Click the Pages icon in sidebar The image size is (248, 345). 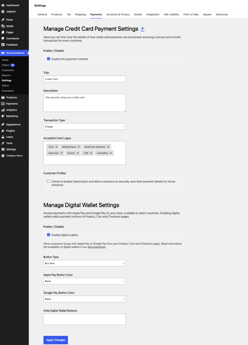coord(3,32)
